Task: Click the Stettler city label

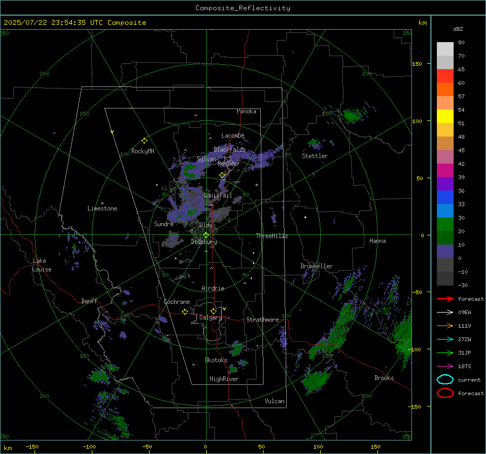Action: 315,156
